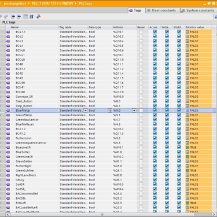Click the tag icon of GreenRawSensor row
217x217 pixels.
coord(8,120)
